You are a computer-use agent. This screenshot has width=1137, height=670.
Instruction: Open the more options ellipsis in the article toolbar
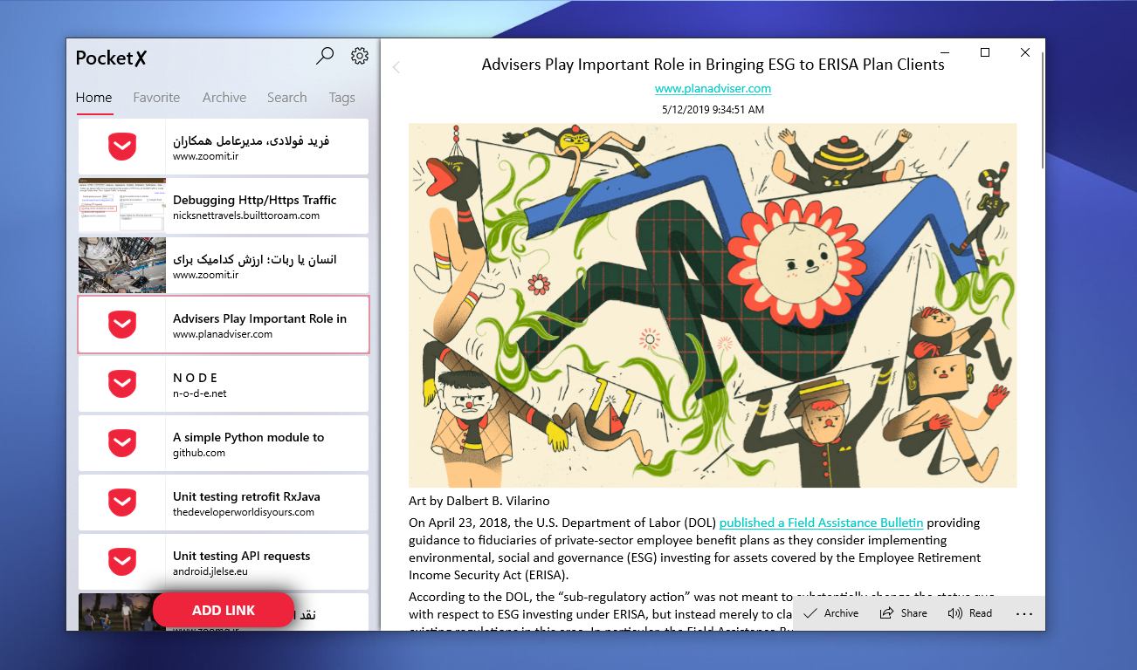point(1023,613)
